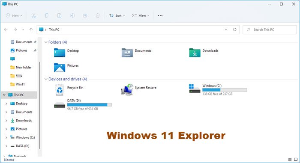The width and height of the screenshot is (300, 163).
Task: Click the 'Recycle Bin' label
Action: coord(75,88)
